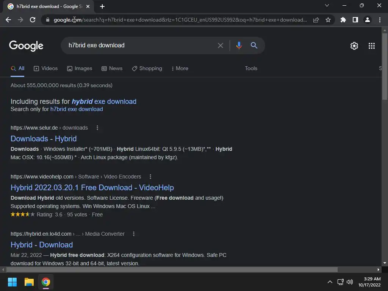Search only for h7brid exe download
388x291 pixels.
pyautogui.click(x=77, y=109)
